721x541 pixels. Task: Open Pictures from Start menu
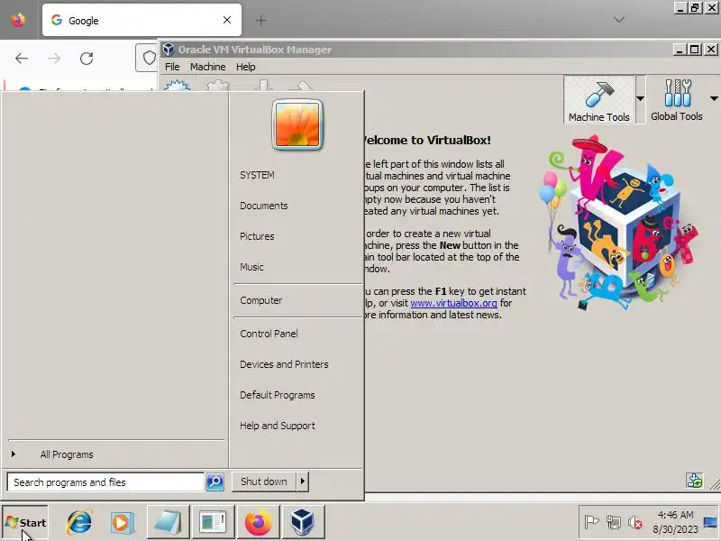tap(257, 236)
